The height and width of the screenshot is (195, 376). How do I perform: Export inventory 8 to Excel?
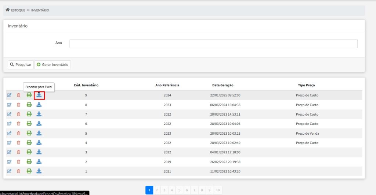tap(39, 105)
